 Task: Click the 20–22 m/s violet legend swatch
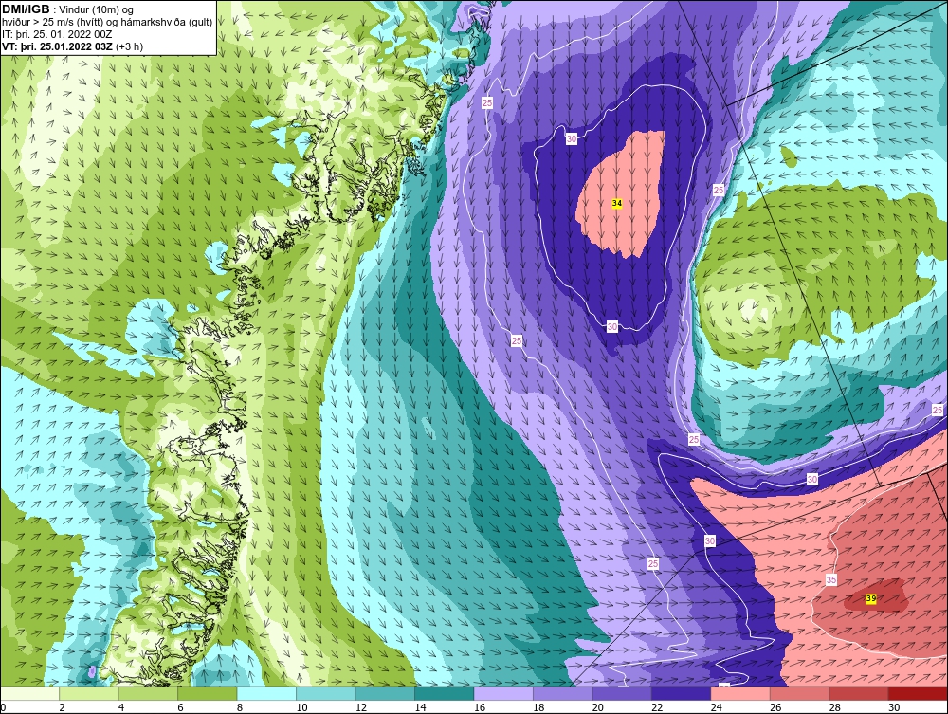[622, 693]
